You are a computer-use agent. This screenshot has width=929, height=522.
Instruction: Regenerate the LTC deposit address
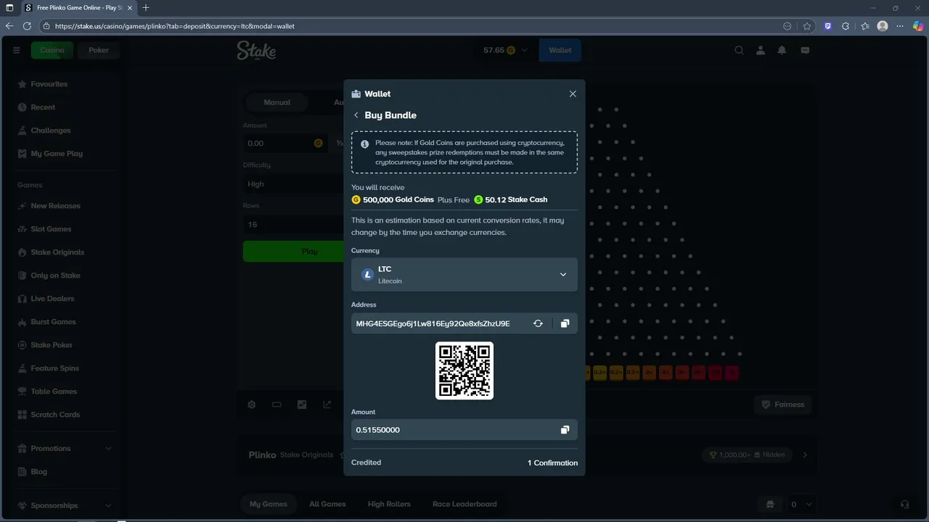point(538,323)
